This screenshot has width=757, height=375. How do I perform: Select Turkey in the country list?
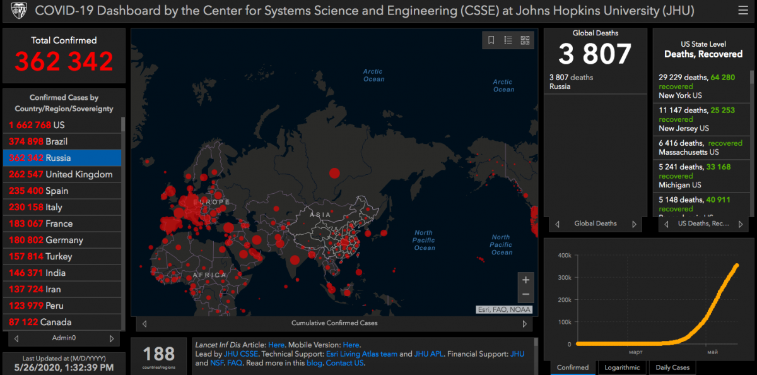[x=62, y=256]
